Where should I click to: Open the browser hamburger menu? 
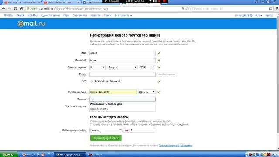pyautogui.click(x=277, y=9)
